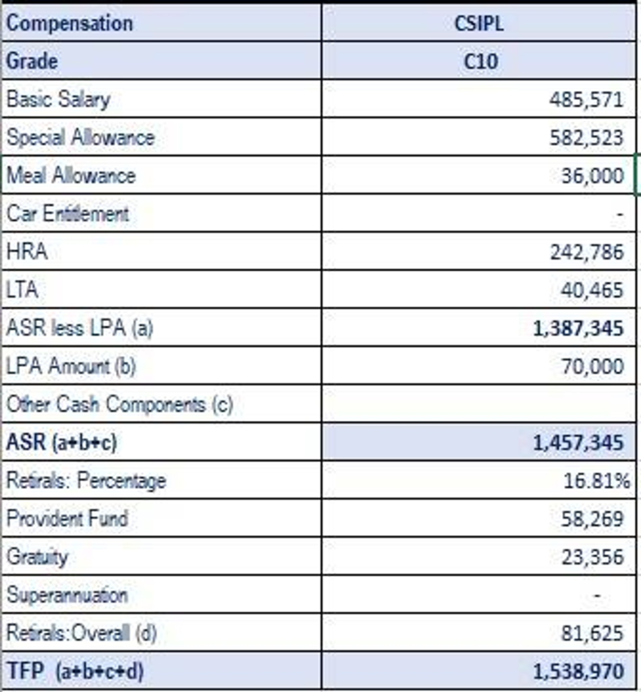
Task: Select the Car Entitlement label cell
Action: coord(161,213)
